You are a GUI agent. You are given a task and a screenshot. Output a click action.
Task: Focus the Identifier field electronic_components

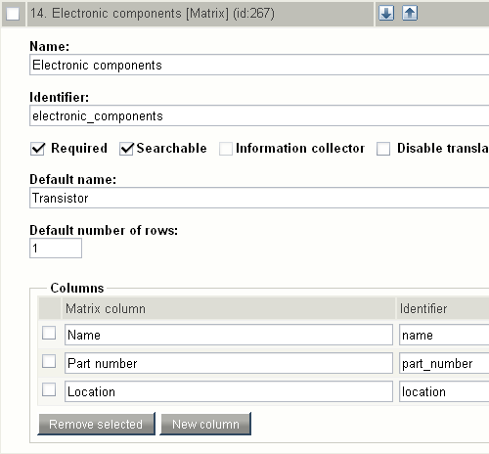click(259, 115)
